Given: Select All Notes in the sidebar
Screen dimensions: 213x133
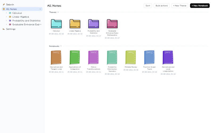Looking at the screenshot, I should point(22,9).
